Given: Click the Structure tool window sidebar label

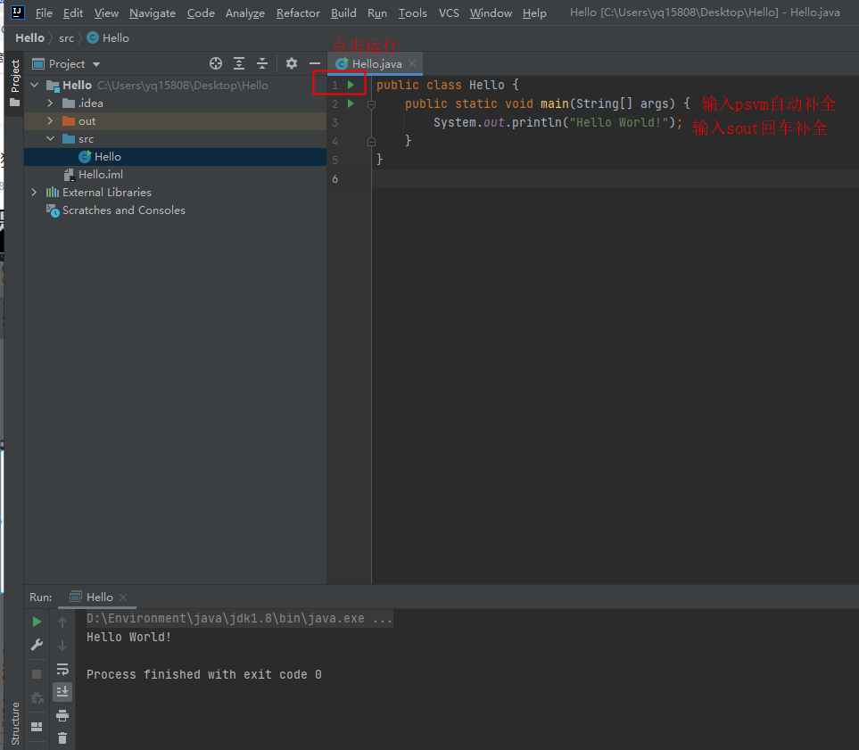Looking at the screenshot, I should [15, 723].
